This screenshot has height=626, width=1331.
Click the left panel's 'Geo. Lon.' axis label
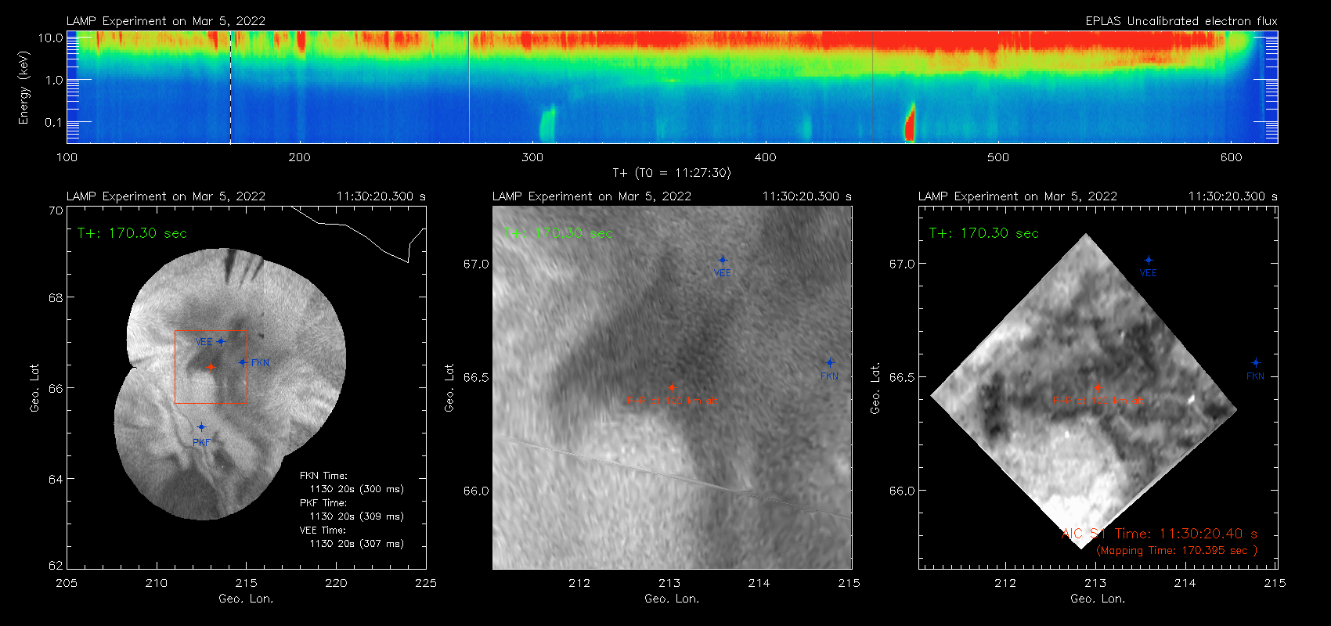(x=246, y=599)
